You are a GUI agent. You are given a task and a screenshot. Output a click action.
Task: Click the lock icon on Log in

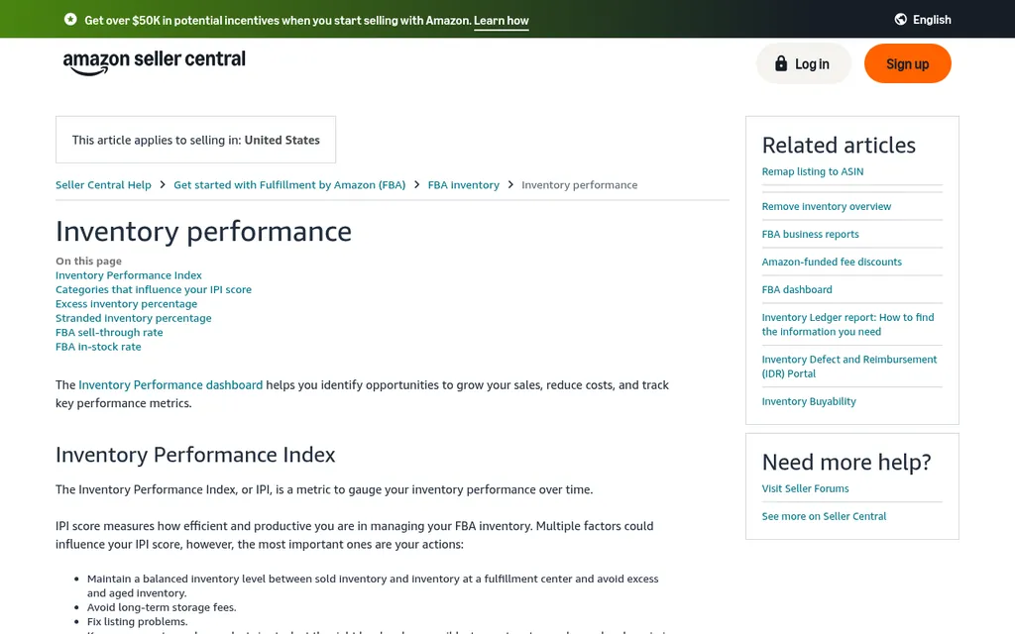pyautogui.click(x=781, y=63)
